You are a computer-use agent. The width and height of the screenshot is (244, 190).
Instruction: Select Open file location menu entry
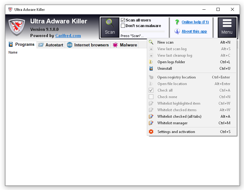(x=192, y=83)
